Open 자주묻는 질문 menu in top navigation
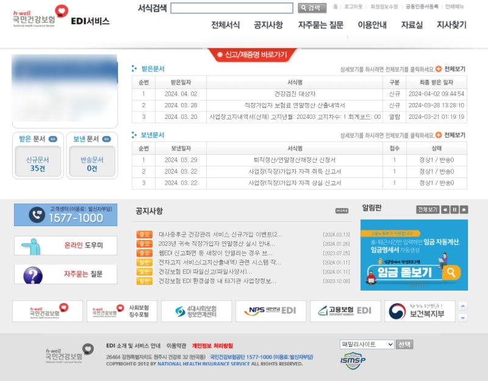Screen dimensions: 488x381 click(x=321, y=25)
